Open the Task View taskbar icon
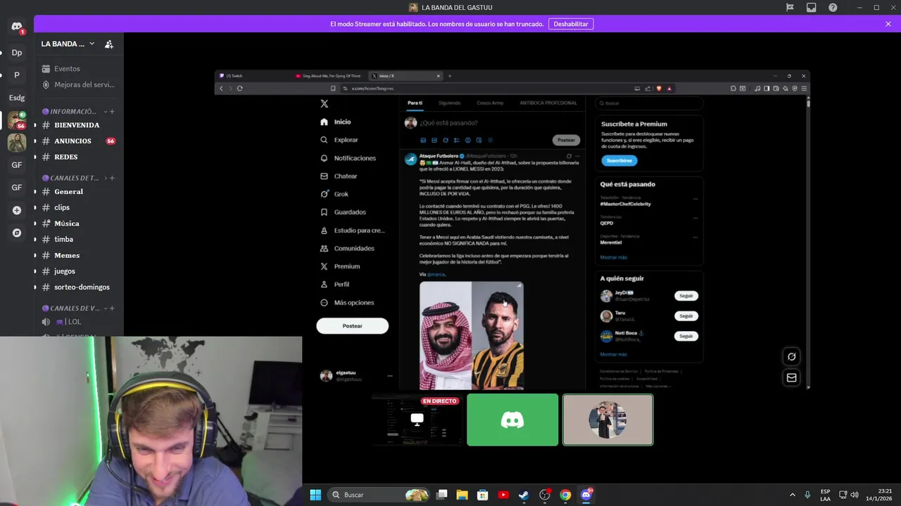Screen dimensions: 901x506 click(x=441, y=495)
